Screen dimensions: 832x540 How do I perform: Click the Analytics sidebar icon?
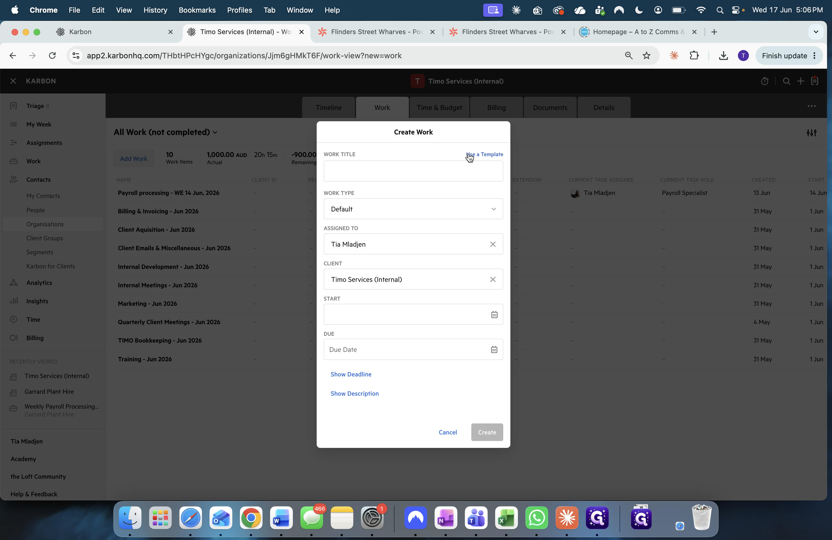[14, 283]
